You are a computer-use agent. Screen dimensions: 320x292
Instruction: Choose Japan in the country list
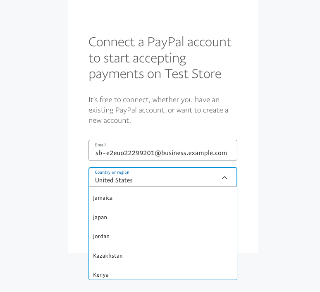point(100,217)
